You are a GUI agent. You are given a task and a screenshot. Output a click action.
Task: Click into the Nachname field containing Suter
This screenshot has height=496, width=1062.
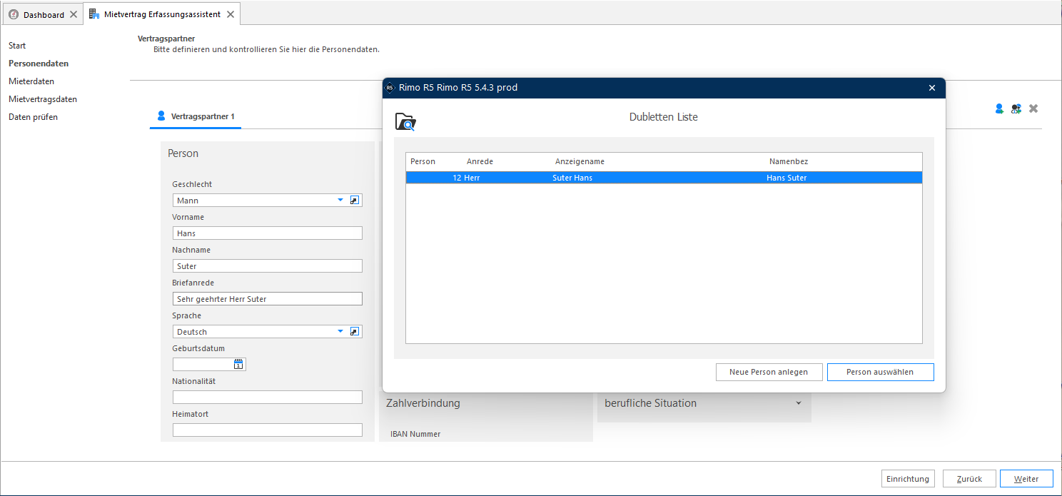point(268,266)
